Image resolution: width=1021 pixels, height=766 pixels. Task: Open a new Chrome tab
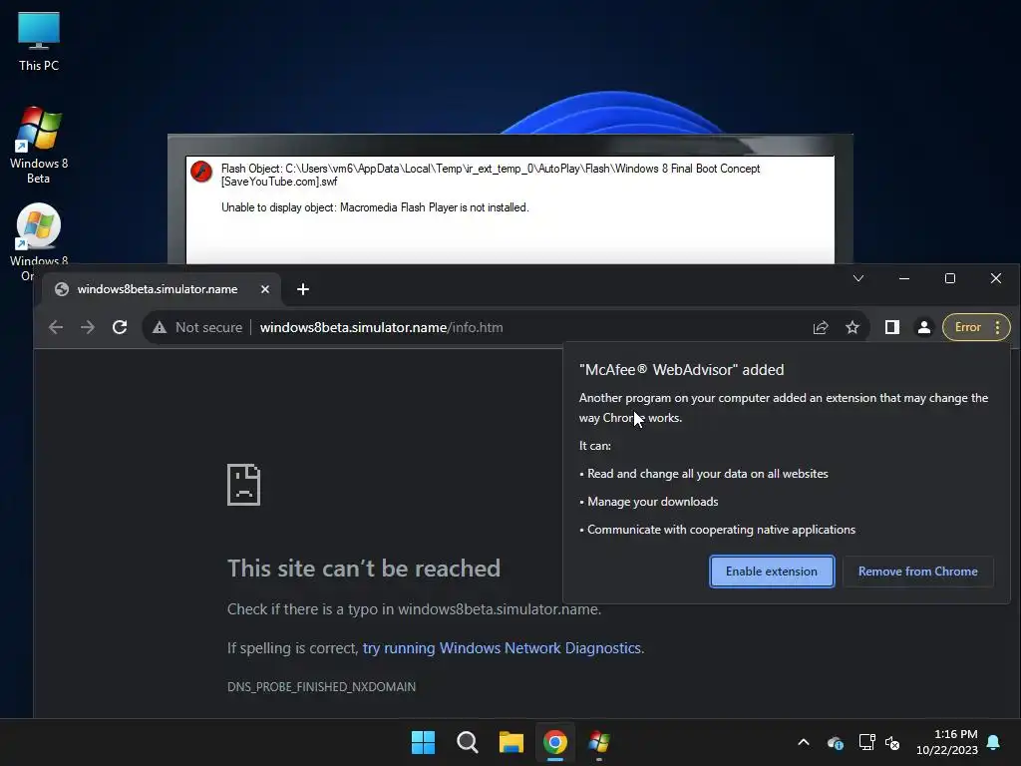303,289
